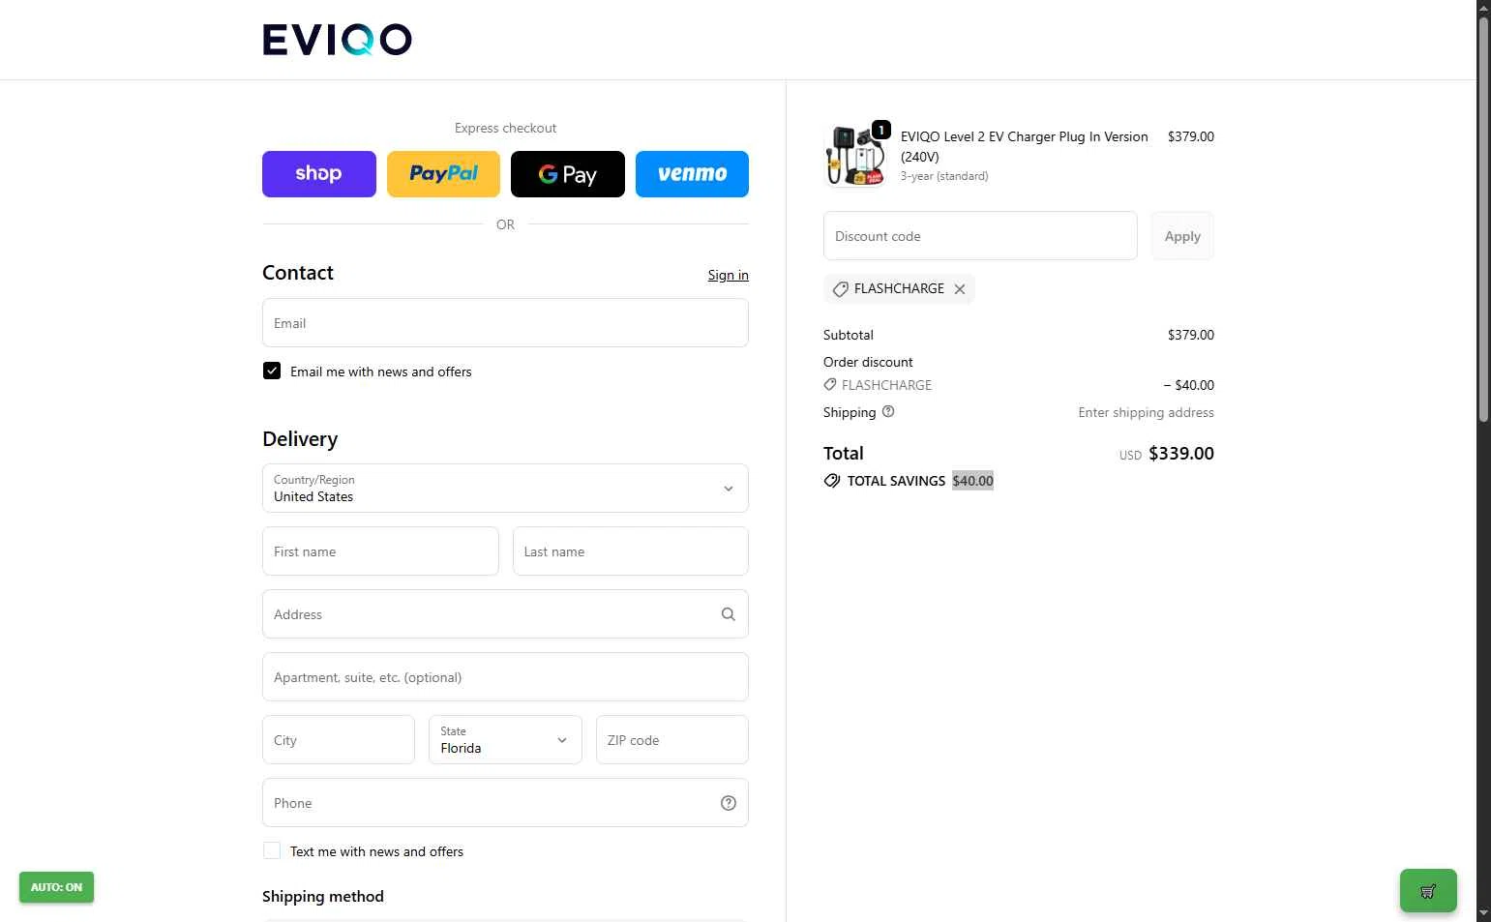Open the EV charger product thumbnail
Image resolution: width=1491 pixels, height=922 pixels.
(x=854, y=156)
